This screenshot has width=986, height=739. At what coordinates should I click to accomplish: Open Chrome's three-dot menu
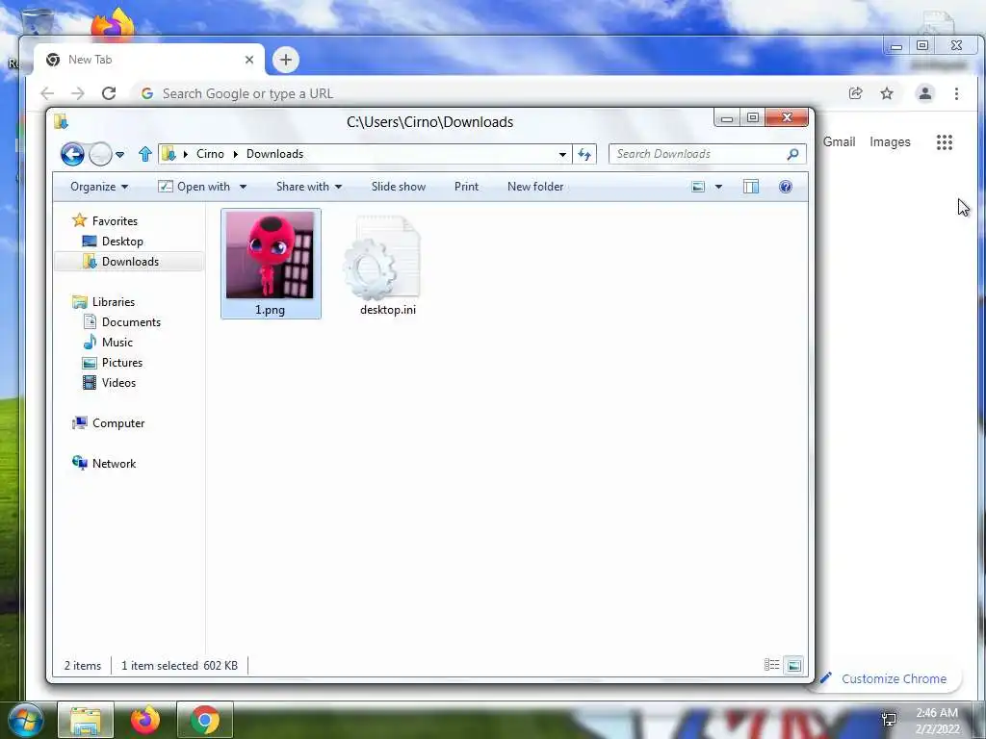point(956,93)
